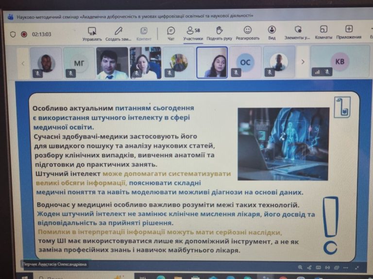Select the highlighted active speaker tile
The width and height of the screenshot is (373, 279).
pyautogui.click(x=212, y=62)
